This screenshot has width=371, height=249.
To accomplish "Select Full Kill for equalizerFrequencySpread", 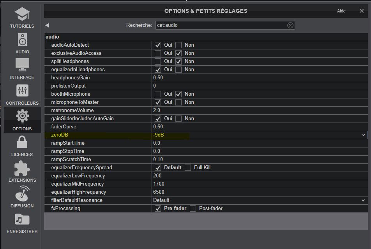I will [x=188, y=168].
